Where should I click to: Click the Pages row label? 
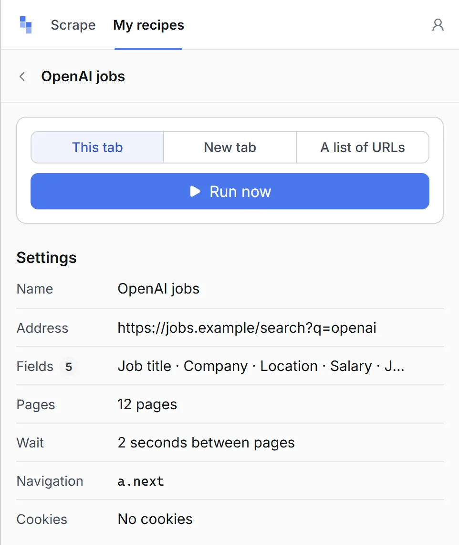pyautogui.click(x=36, y=404)
